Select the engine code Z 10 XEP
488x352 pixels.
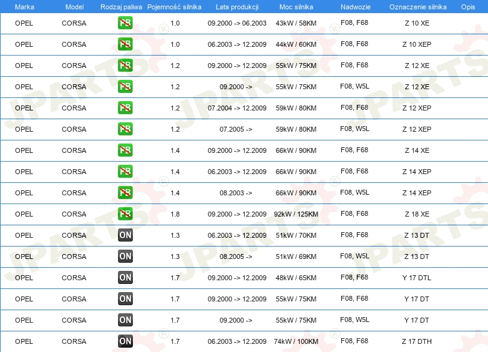(417, 44)
